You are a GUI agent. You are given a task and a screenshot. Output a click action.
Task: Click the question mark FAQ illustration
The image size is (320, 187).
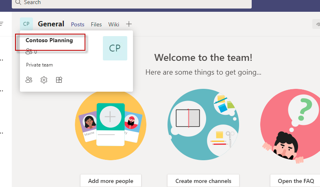pyautogui.click(x=290, y=126)
